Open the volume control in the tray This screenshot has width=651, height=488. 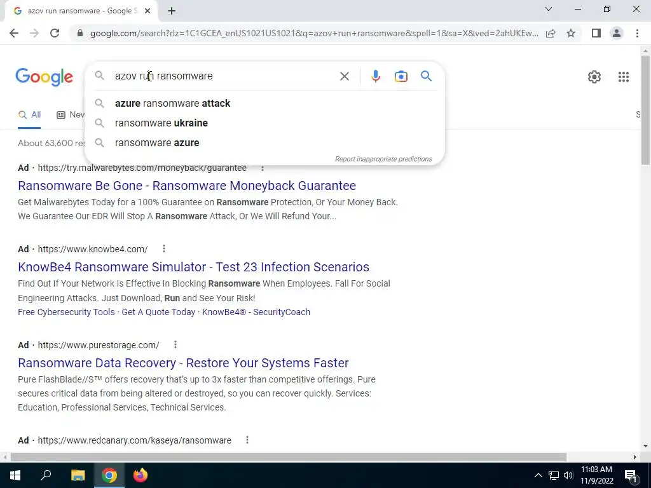568,475
